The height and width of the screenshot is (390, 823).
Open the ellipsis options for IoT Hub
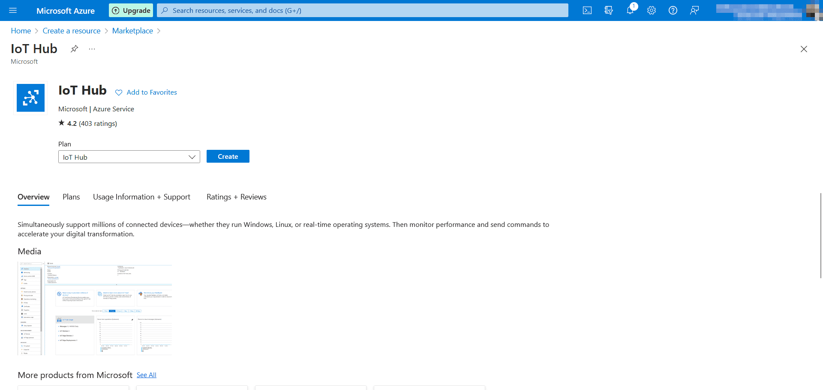click(x=92, y=49)
